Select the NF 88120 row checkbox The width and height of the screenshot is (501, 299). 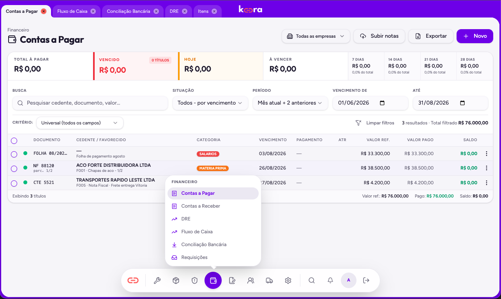(x=14, y=168)
